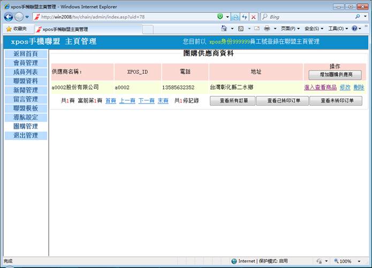Click the Bing search magnifier icon
372x268 pixels.
[x=358, y=17]
